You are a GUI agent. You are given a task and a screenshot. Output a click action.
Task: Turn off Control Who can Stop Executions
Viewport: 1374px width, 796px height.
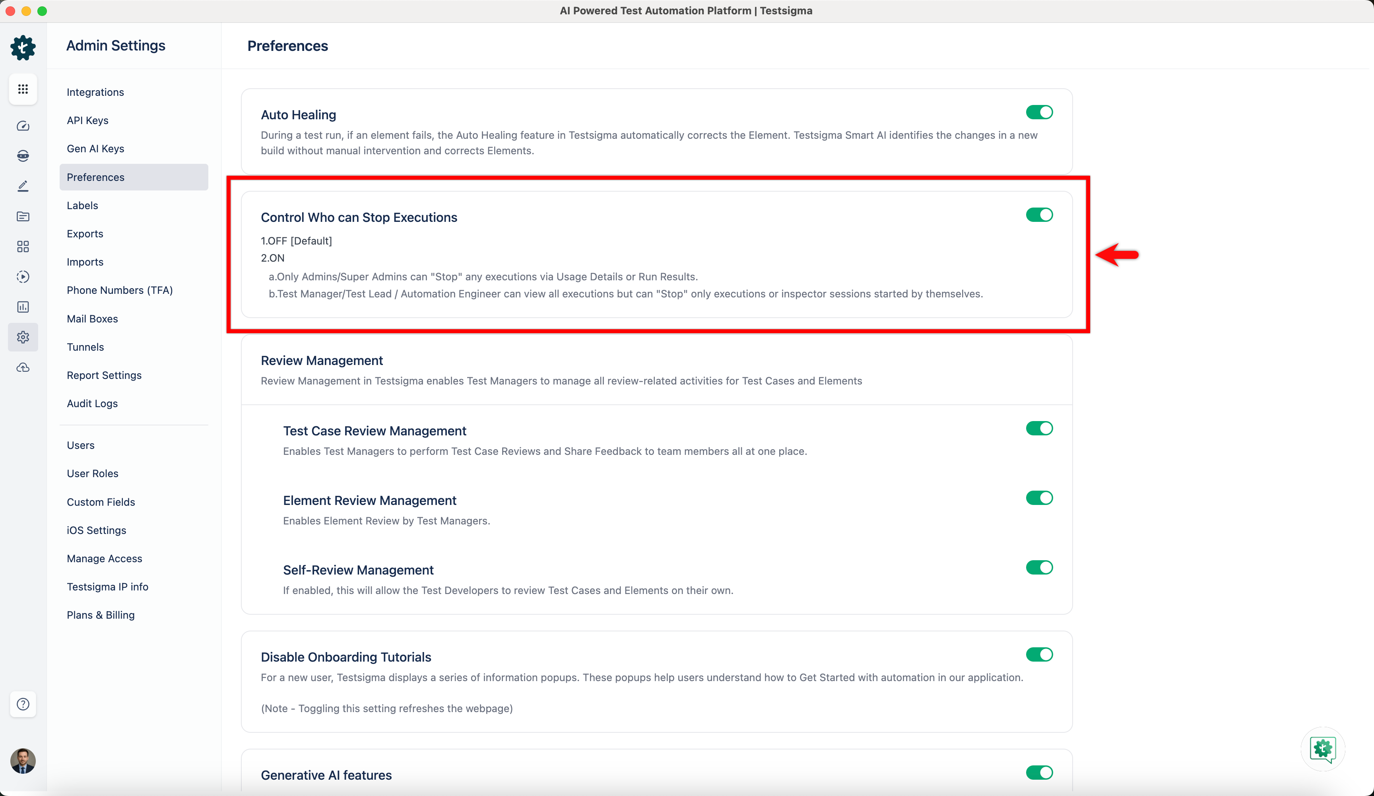tap(1039, 215)
